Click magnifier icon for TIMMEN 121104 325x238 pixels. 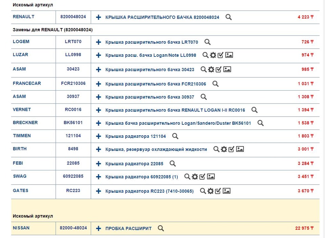(x=175, y=136)
